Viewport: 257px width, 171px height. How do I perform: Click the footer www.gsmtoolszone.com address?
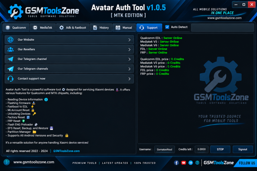[34, 162]
